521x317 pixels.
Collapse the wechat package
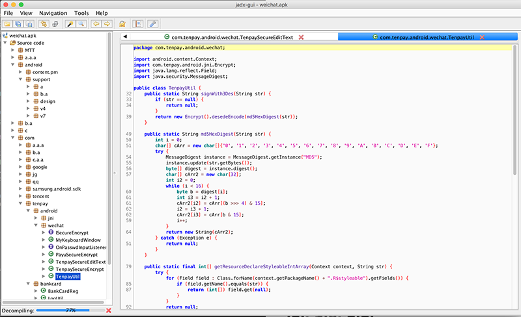36,225
